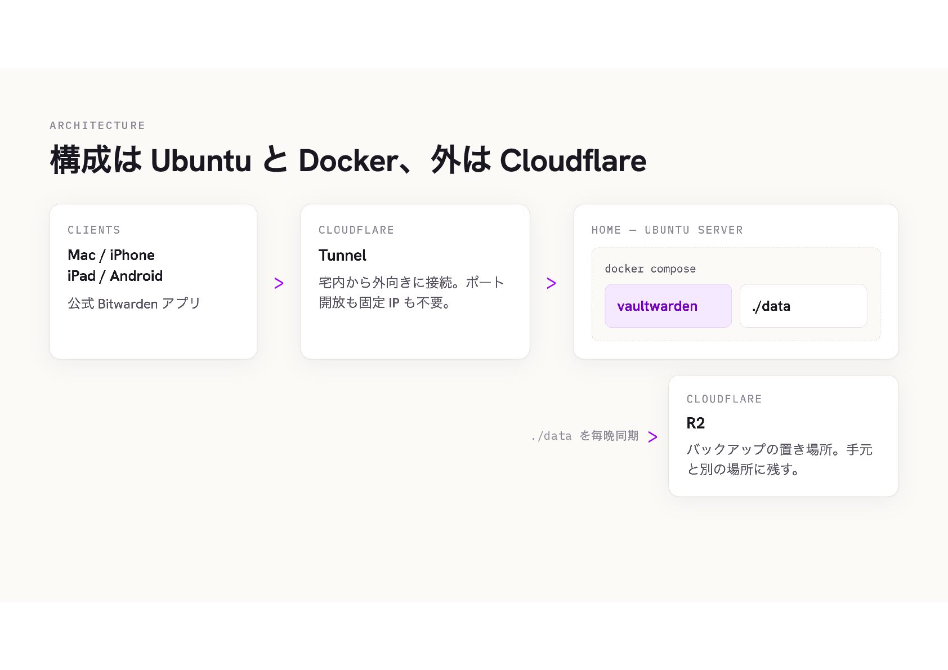Click the arrow pointing to the R2 card

click(652, 437)
